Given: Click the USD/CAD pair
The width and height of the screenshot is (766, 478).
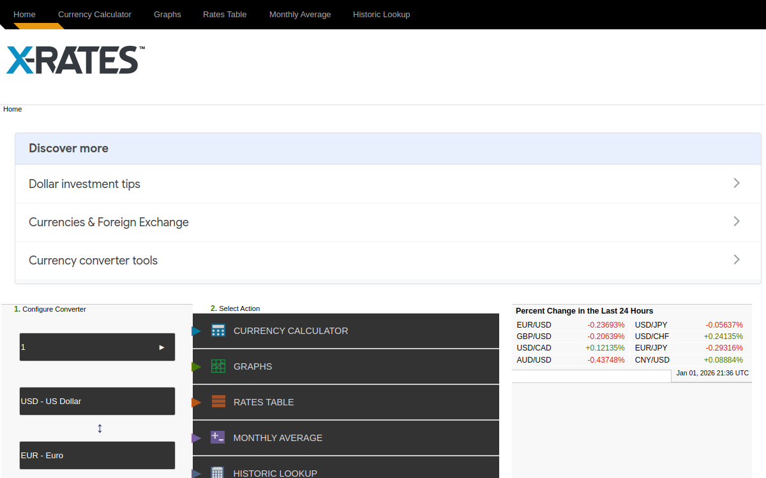Looking at the screenshot, I should click(x=534, y=348).
